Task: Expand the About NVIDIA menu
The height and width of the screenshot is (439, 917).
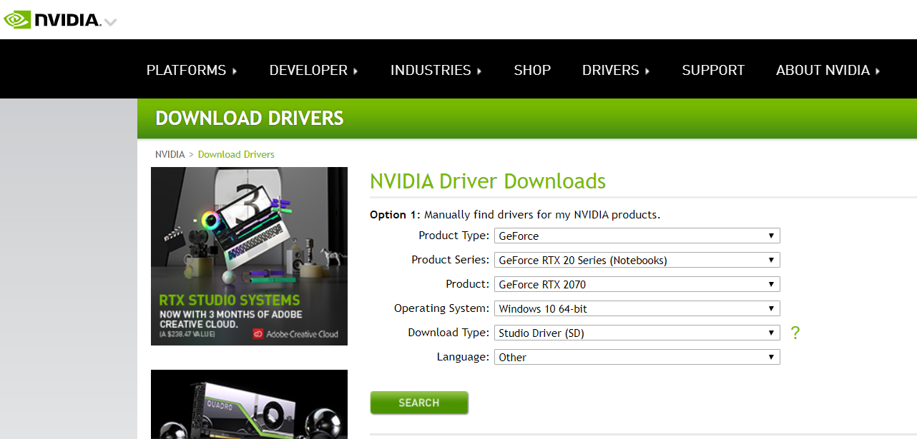Action: [x=828, y=70]
